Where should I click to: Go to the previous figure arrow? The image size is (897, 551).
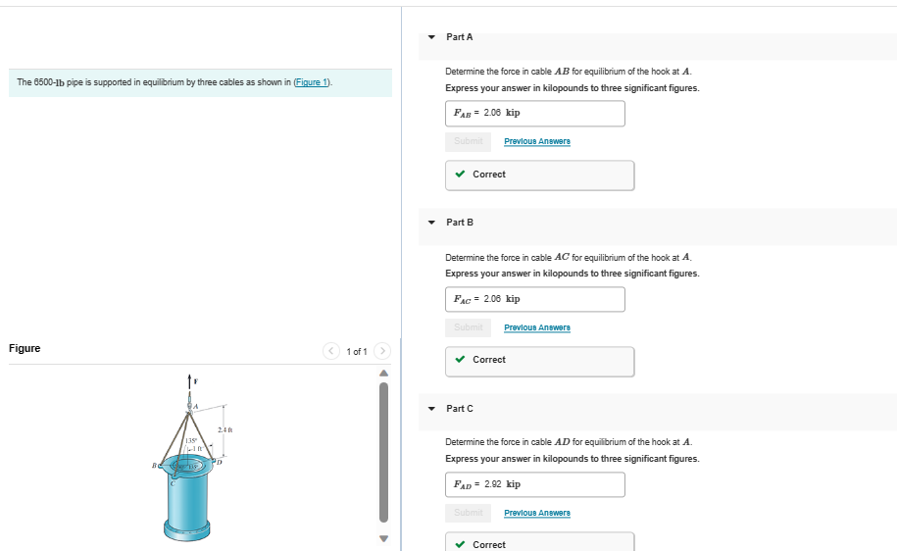click(x=331, y=351)
